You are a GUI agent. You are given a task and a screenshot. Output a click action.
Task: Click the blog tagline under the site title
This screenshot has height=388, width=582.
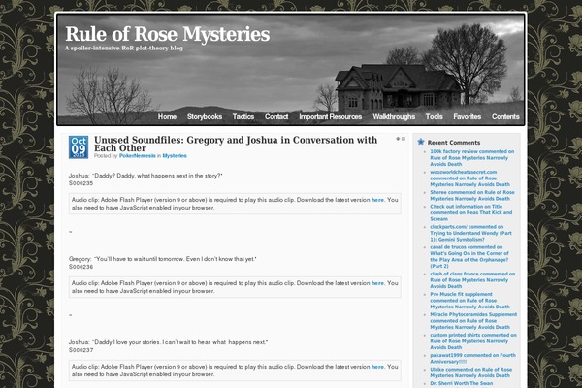(x=123, y=48)
